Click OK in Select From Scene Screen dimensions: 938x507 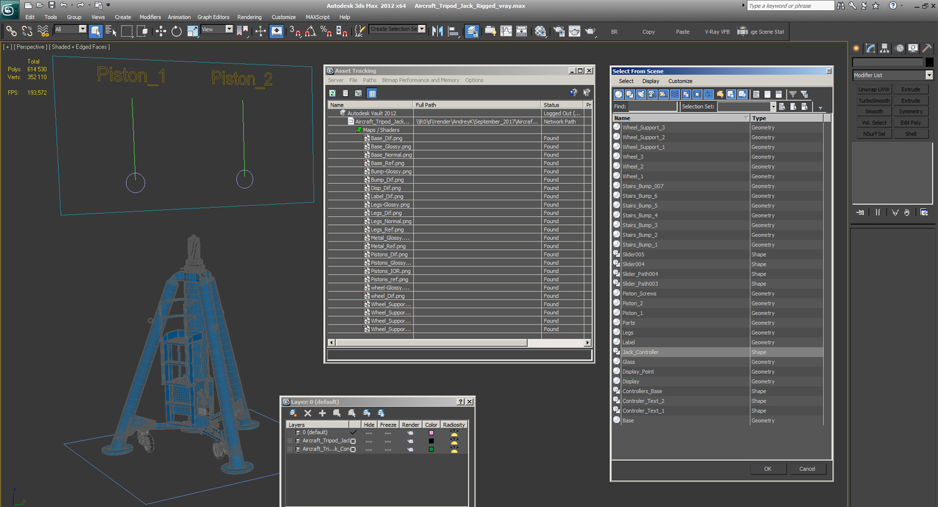pos(768,469)
